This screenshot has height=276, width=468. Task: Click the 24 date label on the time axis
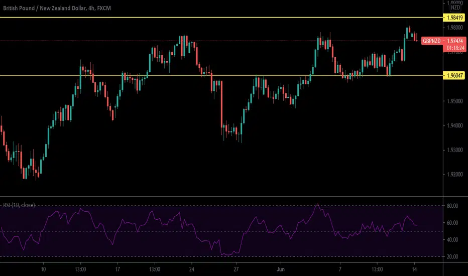192,269
